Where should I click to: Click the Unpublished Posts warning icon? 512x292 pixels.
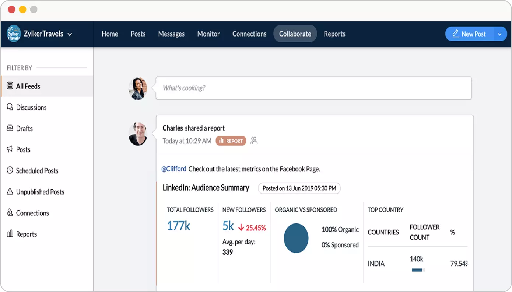point(10,191)
